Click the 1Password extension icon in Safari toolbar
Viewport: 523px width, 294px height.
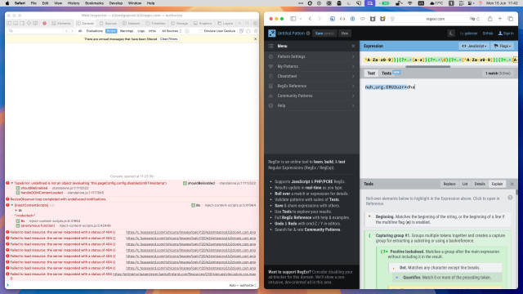coord(352,19)
